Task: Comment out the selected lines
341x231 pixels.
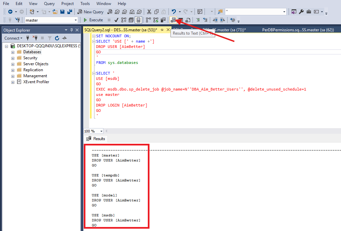Action: pyautogui.click(x=198, y=20)
